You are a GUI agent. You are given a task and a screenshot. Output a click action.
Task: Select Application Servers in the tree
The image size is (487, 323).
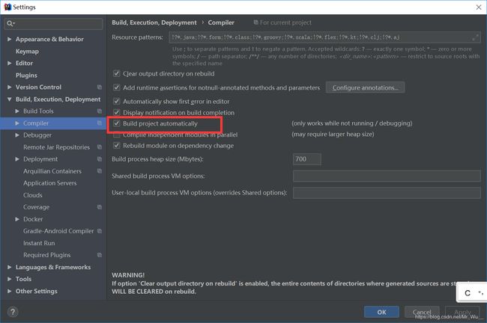pos(49,183)
